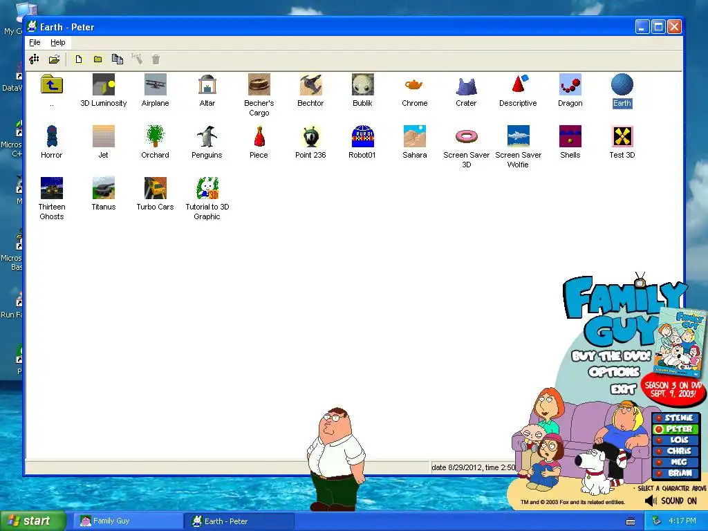Open Family Guy Options
Screen dimensions: 708x531
tap(614, 372)
